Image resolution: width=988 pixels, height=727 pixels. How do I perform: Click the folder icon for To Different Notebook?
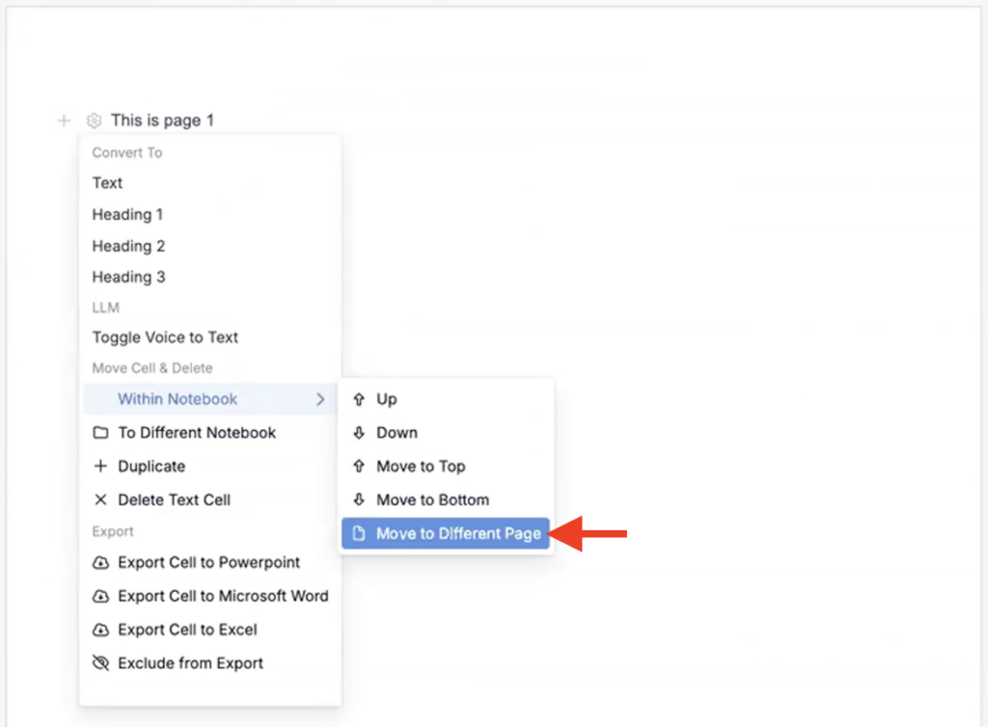100,433
